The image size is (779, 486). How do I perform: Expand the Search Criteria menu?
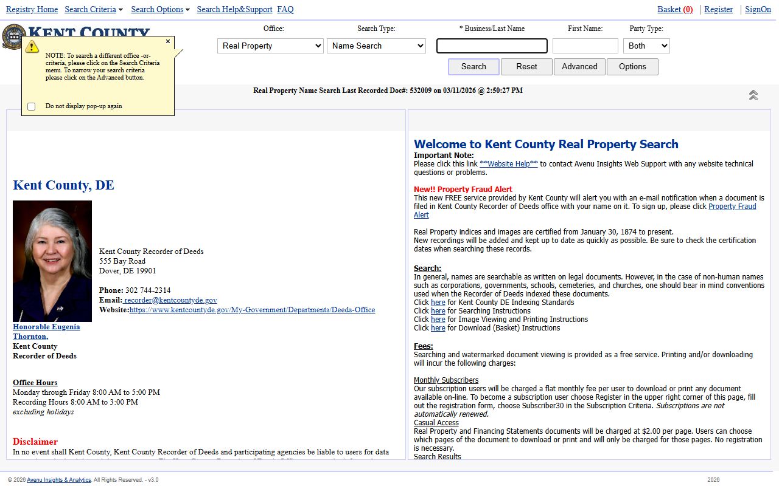point(94,9)
